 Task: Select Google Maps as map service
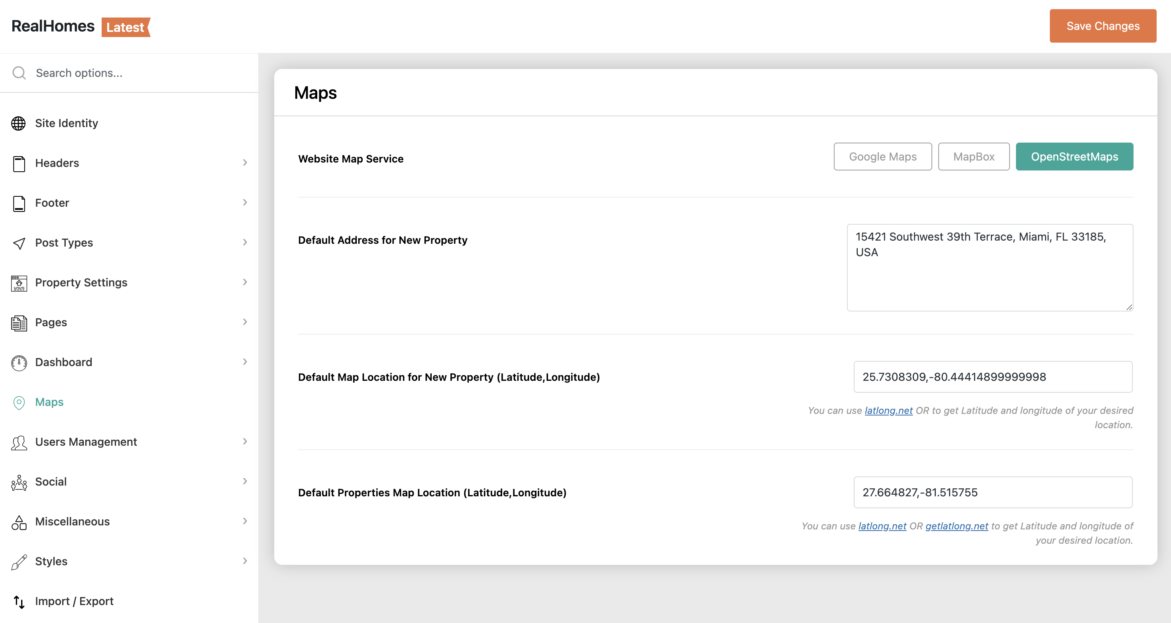point(882,157)
